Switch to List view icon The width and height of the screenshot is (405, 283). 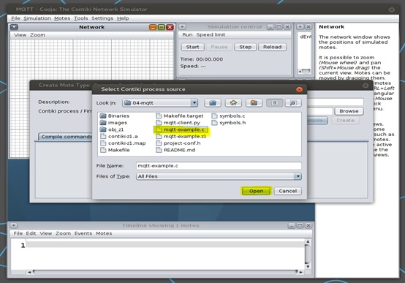[x=274, y=103]
